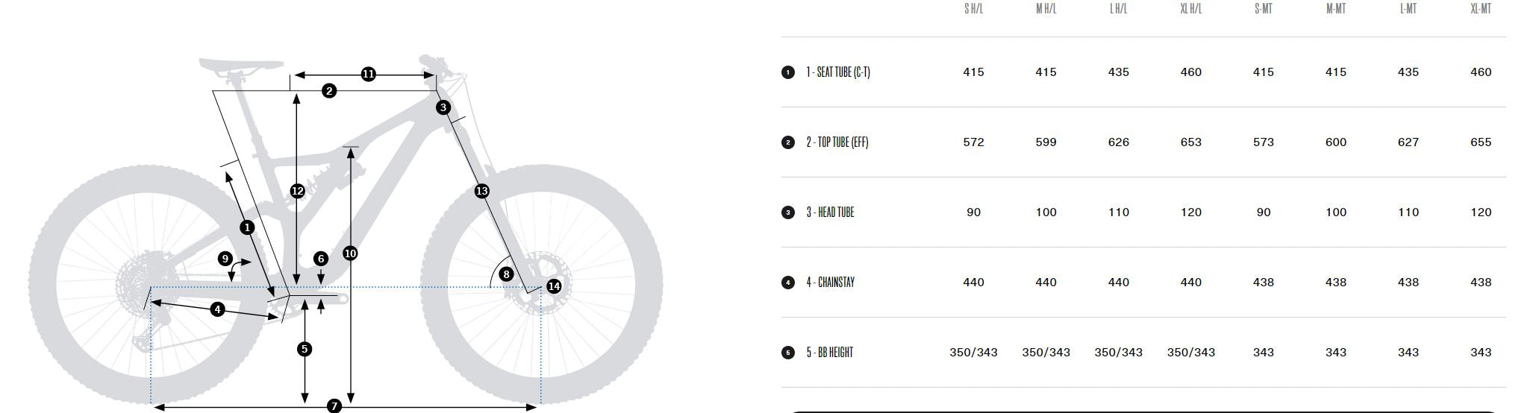This screenshot has width=1533, height=413.
Task: Select marker 2 on the top tube line
Action: (x=329, y=91)
